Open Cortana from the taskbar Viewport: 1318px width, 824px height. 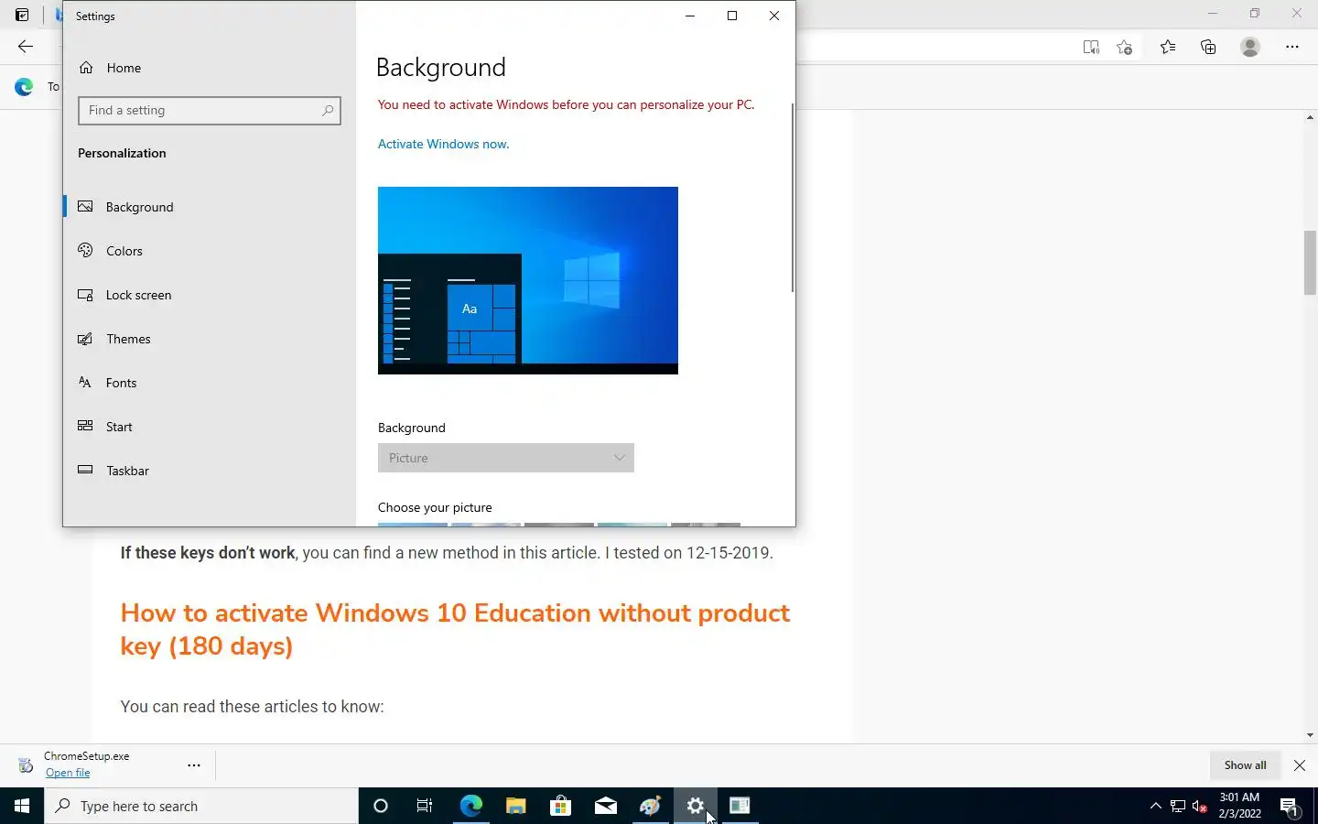pos(381,806)
